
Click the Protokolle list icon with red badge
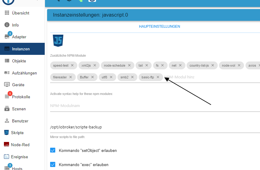coord(7,96)
